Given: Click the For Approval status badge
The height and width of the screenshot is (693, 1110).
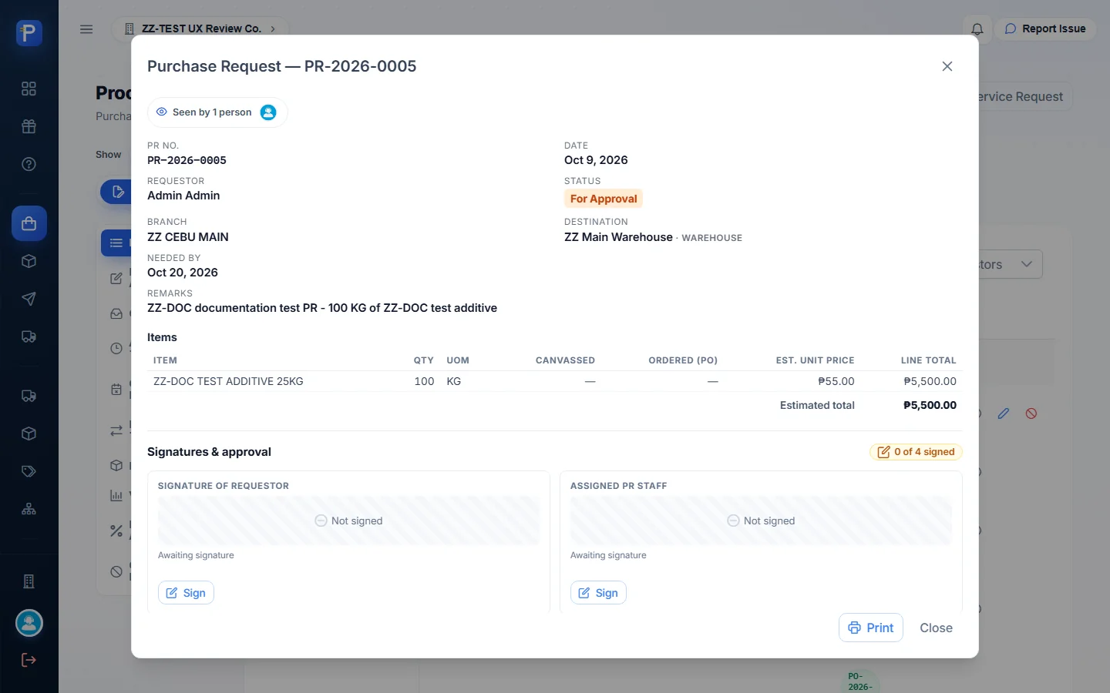Looking at the screenshot, I should [604, 199].
